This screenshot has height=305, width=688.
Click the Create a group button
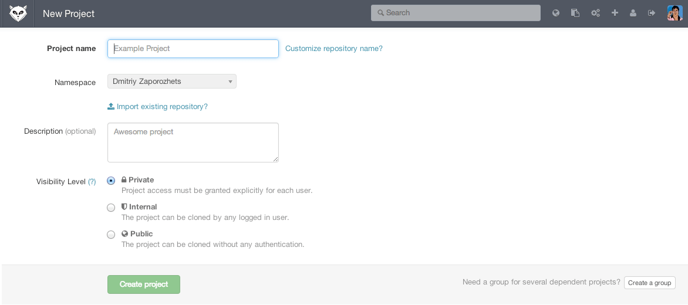[649, 283]
